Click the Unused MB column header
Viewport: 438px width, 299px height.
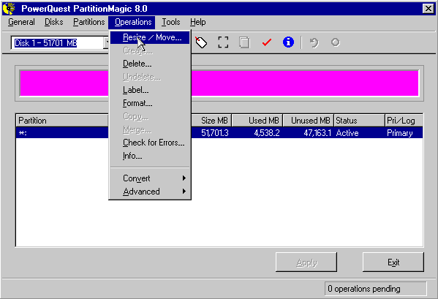tap(308, 121)
